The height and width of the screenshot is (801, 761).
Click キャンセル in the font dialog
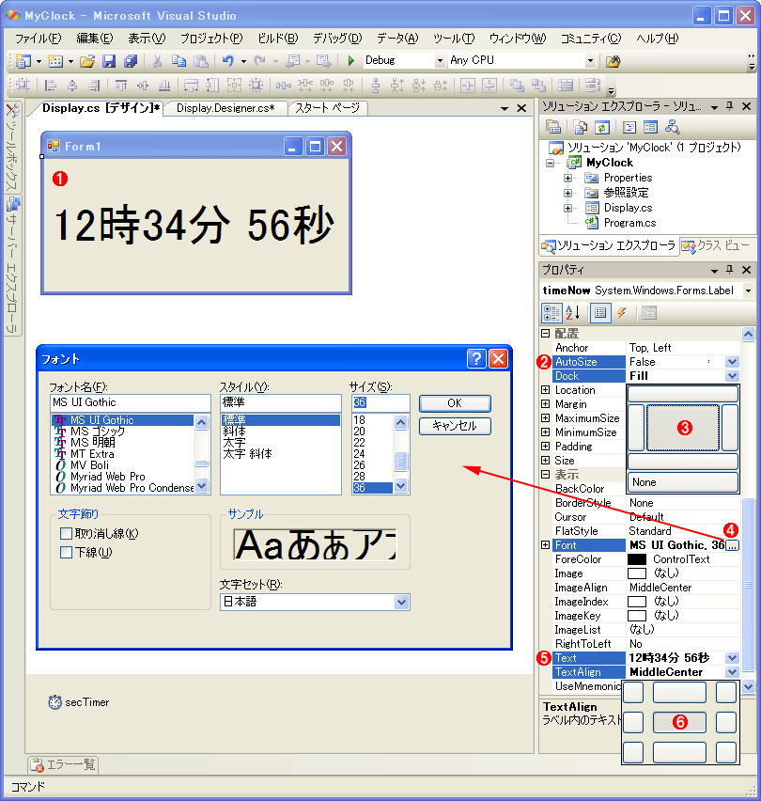455,426
